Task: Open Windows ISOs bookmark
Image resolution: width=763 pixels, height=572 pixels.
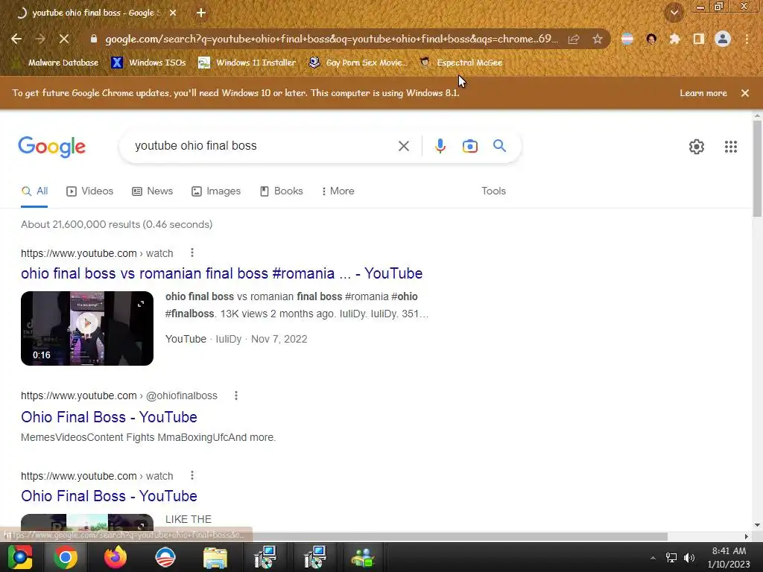Action: click(149, 63)
